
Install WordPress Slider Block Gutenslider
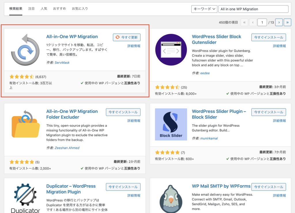268,37
